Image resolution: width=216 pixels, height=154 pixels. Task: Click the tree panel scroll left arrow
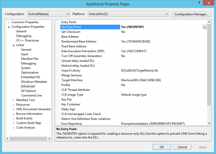click(7, 138)
